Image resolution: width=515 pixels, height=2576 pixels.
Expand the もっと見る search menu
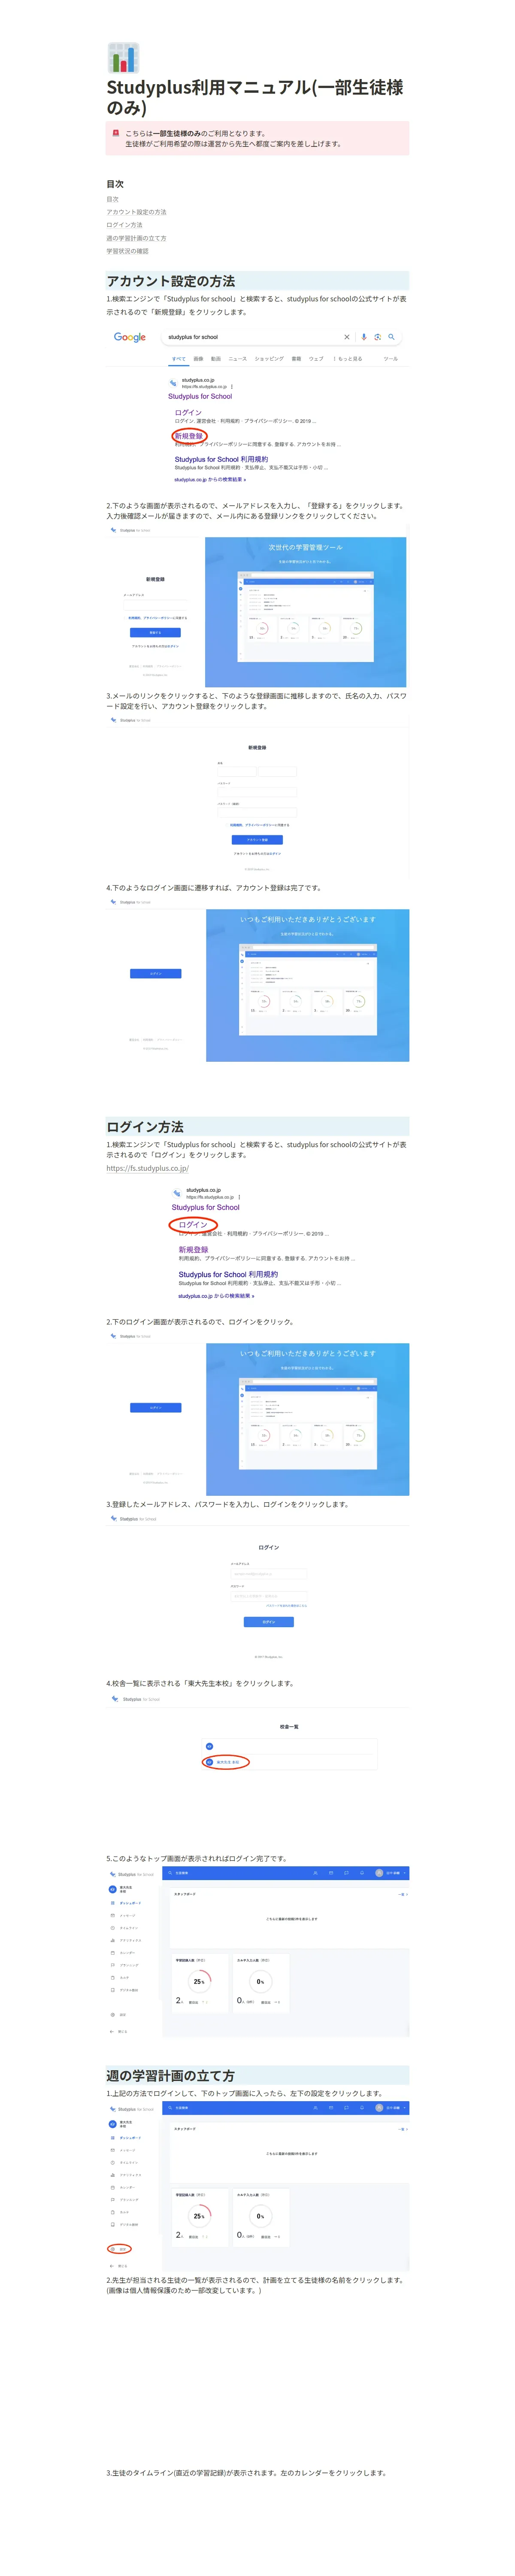pos(348,358)
